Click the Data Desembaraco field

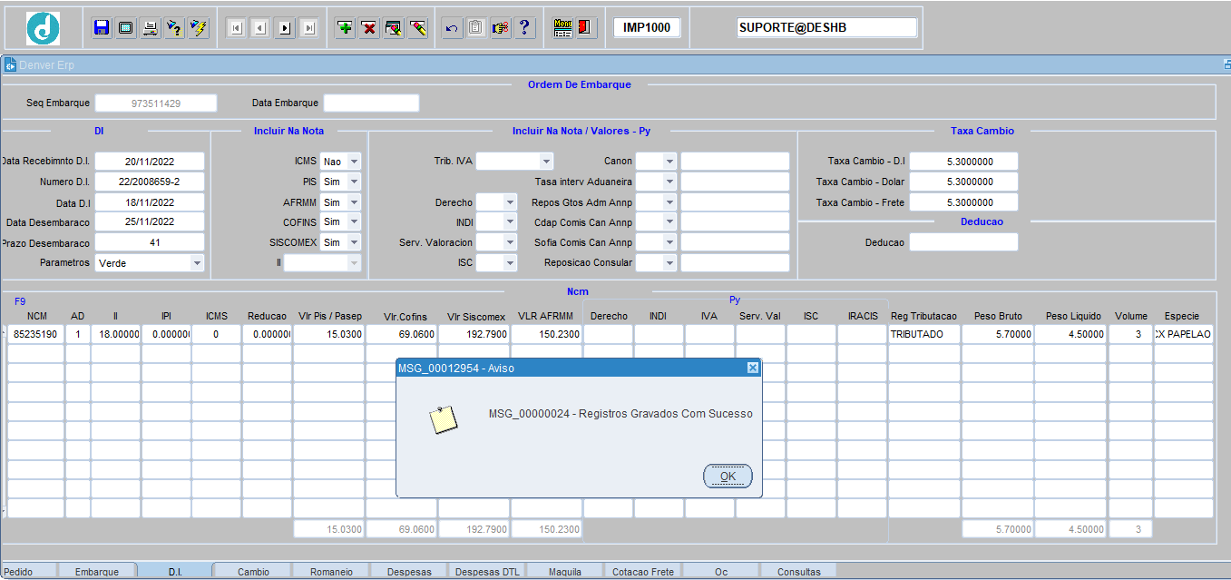click(x=150, y=222)
